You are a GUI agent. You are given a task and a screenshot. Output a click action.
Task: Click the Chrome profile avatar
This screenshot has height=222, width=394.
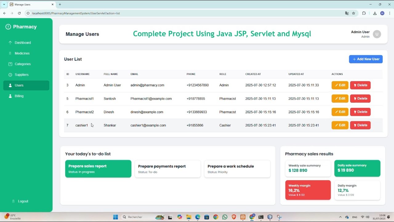tap(382, 13)
